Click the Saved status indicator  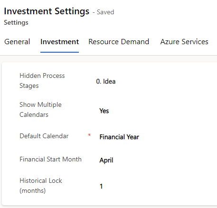coord(105,12)
